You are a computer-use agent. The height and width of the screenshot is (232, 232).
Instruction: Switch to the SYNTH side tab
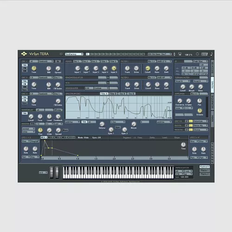(x=213, y=84)
